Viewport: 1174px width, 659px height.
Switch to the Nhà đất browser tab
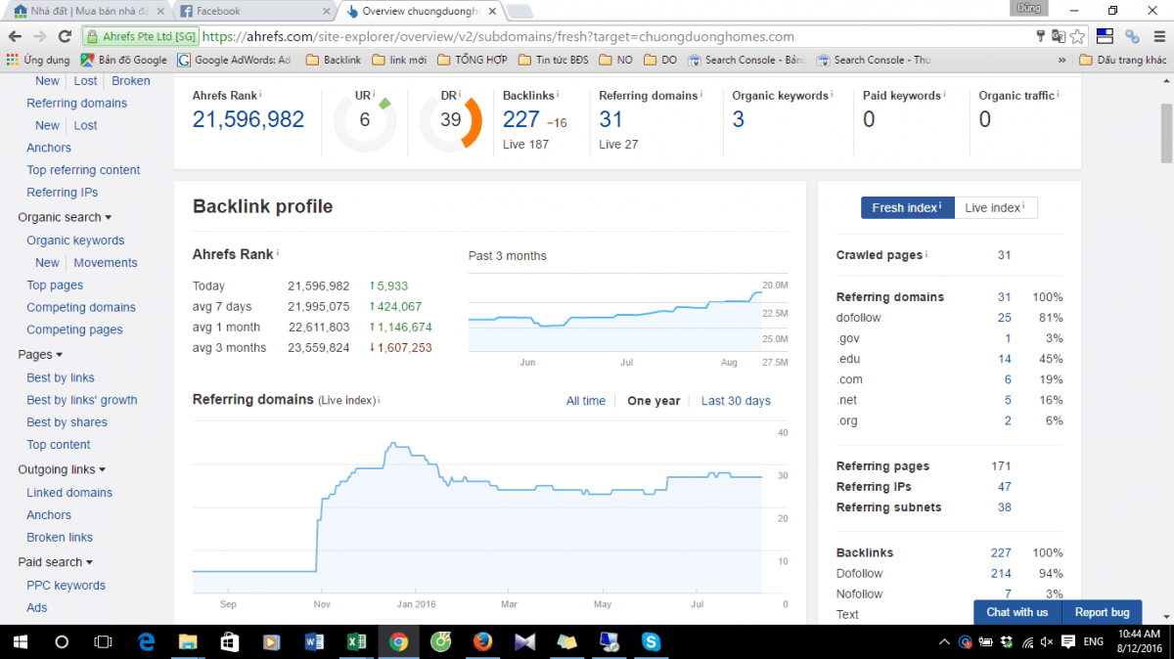[88, 11]
